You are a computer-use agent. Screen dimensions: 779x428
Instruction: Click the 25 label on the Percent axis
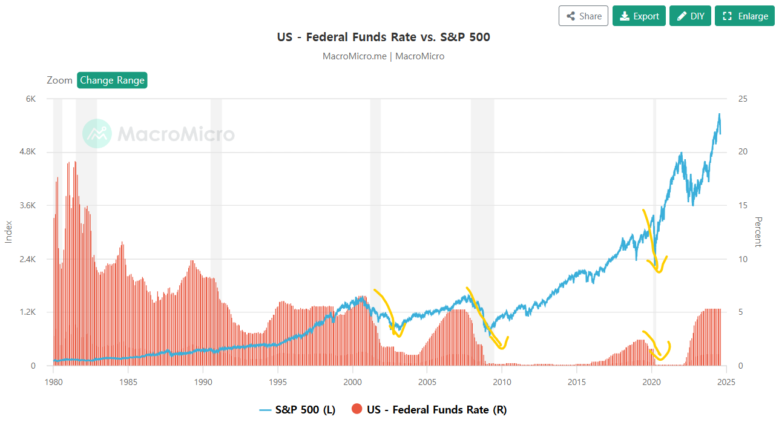click(x=743, y=99)
